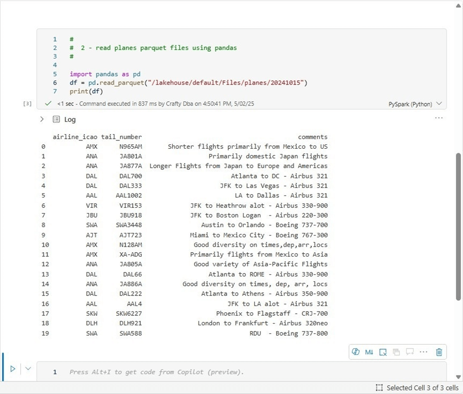
Task: Click the lock cell icon in toolbar
Action: [396, 352]
